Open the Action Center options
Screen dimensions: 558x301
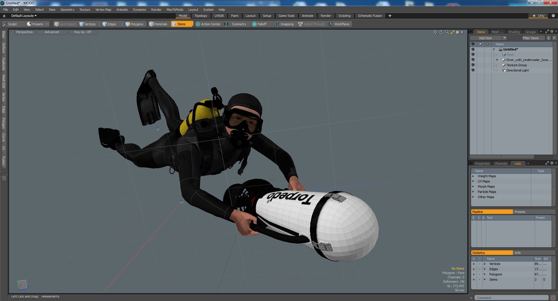208,24
